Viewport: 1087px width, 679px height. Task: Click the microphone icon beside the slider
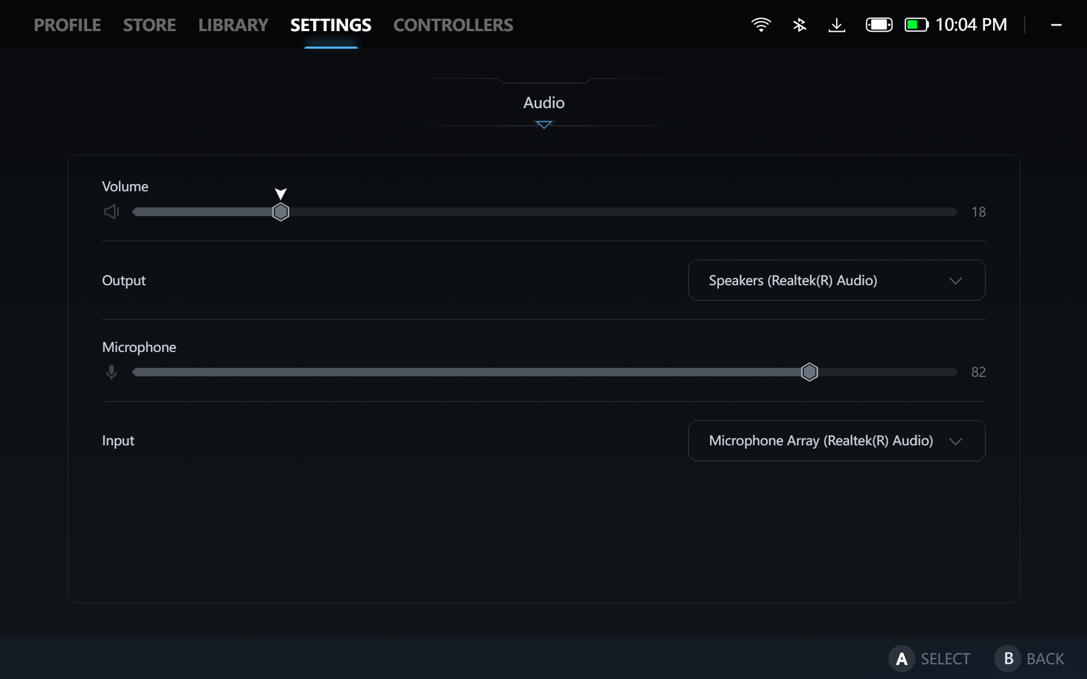[112, 372]
